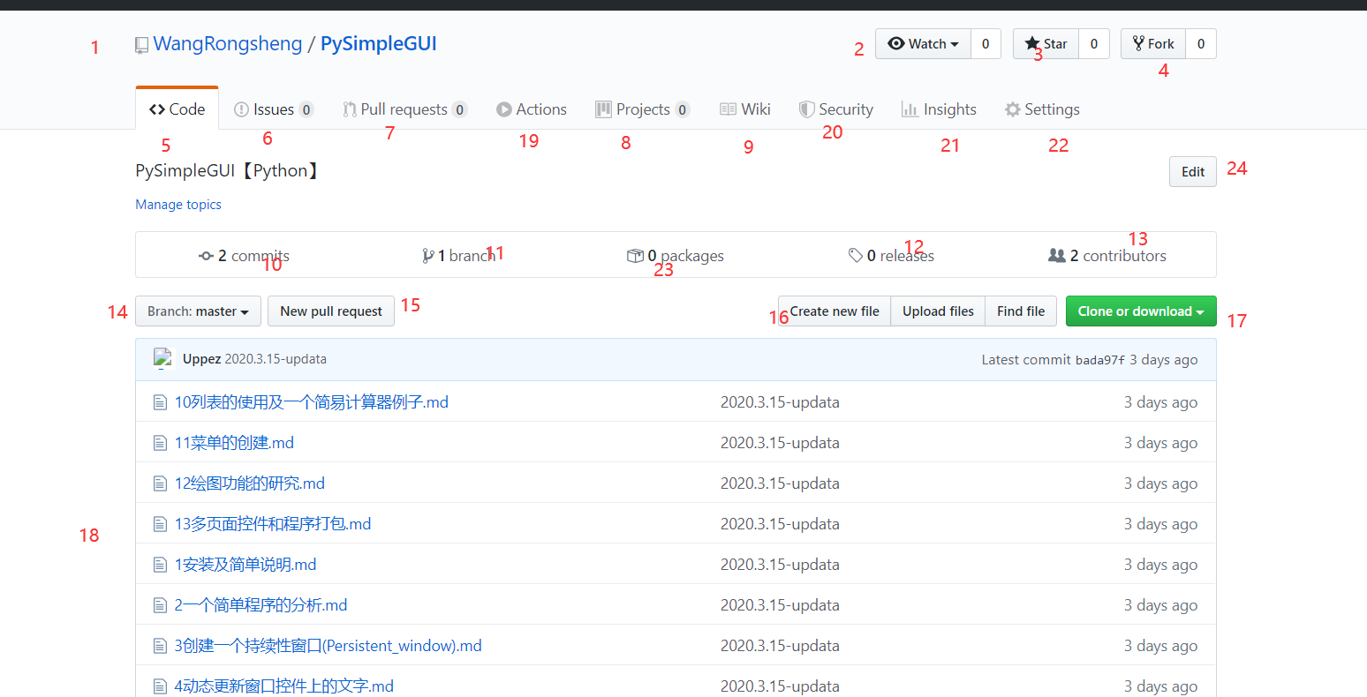
Task: Click the Code tab's angle-brackets icon
Action: pos(157,109)
